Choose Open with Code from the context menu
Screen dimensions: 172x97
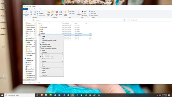click(x=51, y=44)
